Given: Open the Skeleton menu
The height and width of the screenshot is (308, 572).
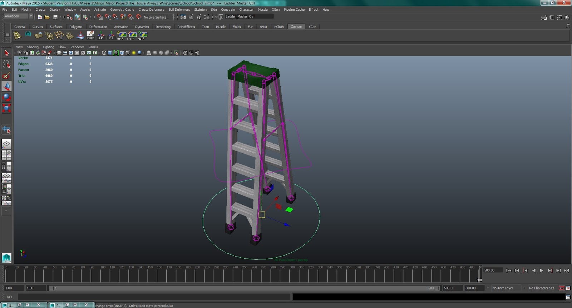Looking at the screenshot, I should pos(200,10).
